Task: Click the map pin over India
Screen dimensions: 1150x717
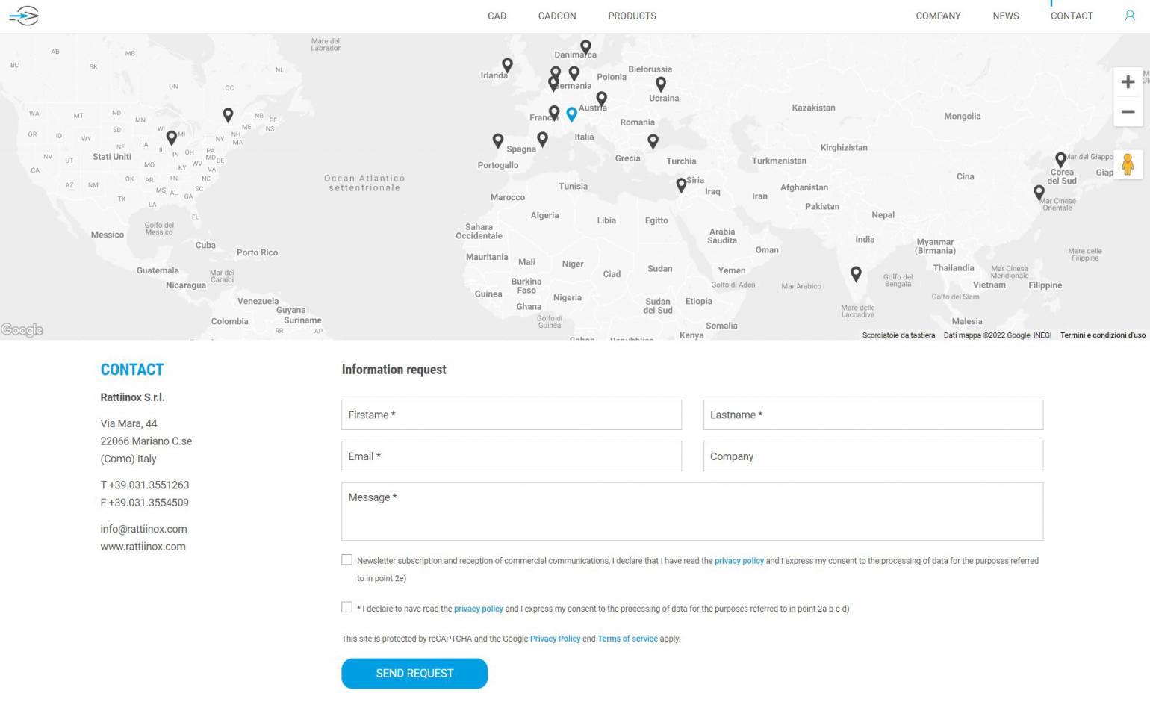Action: click(x=856, y=274)
